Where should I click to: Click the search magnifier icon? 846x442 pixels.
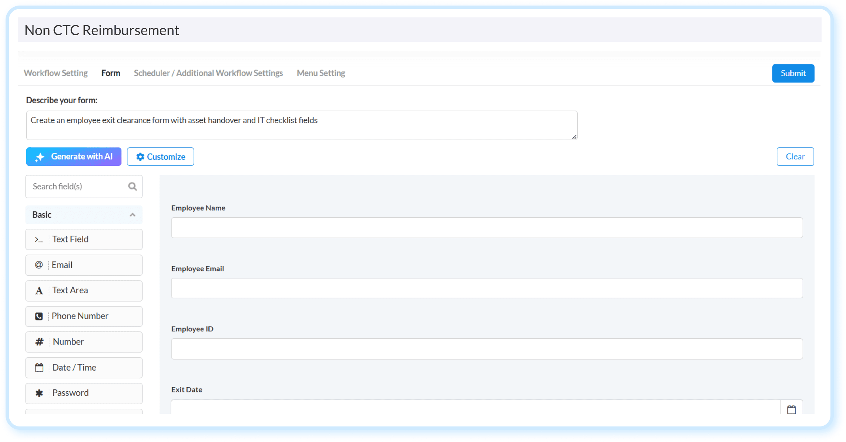point(132,187)
